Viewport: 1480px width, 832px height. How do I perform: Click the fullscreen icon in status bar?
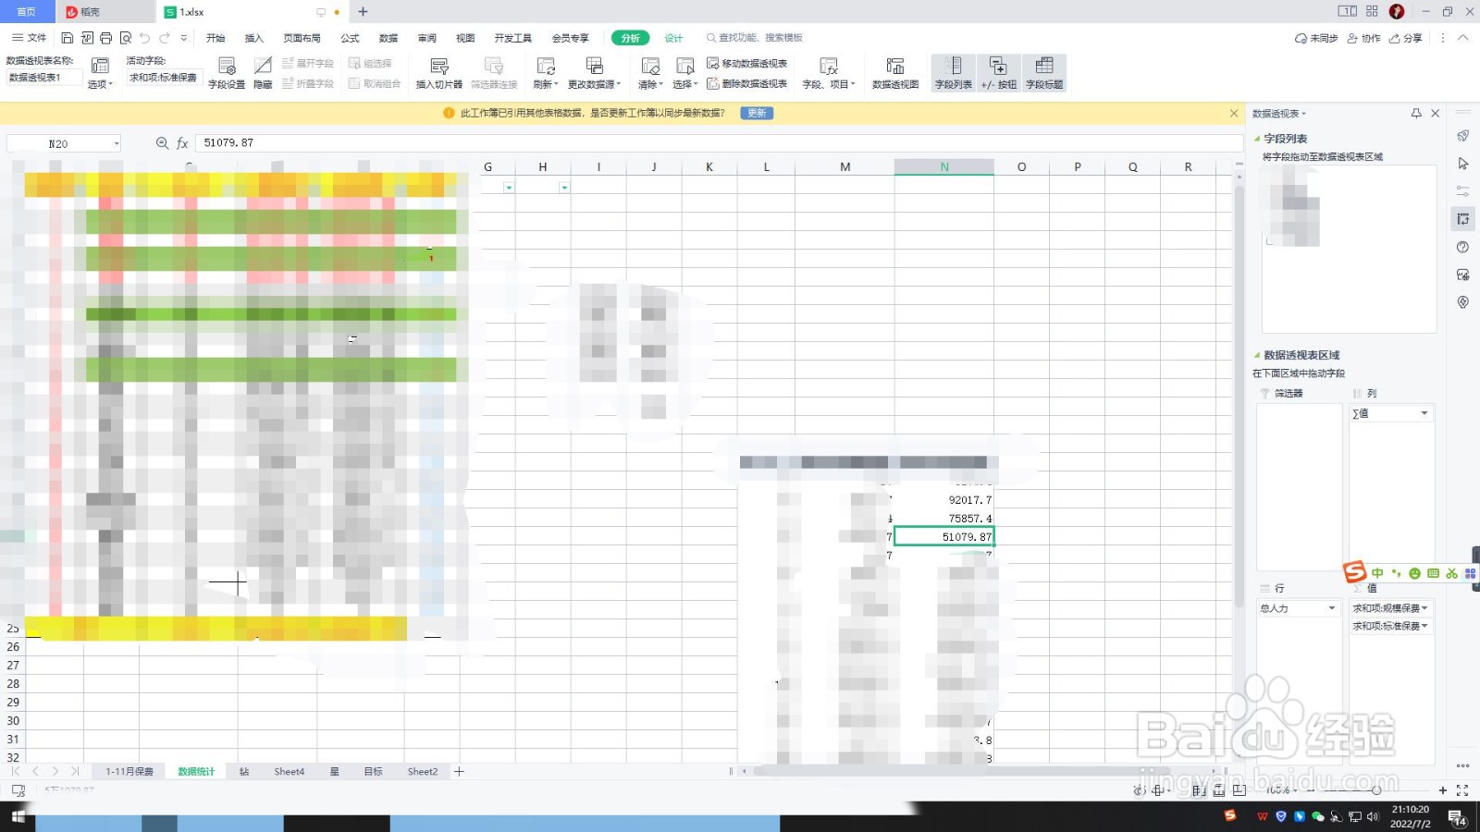point(1462,790)
